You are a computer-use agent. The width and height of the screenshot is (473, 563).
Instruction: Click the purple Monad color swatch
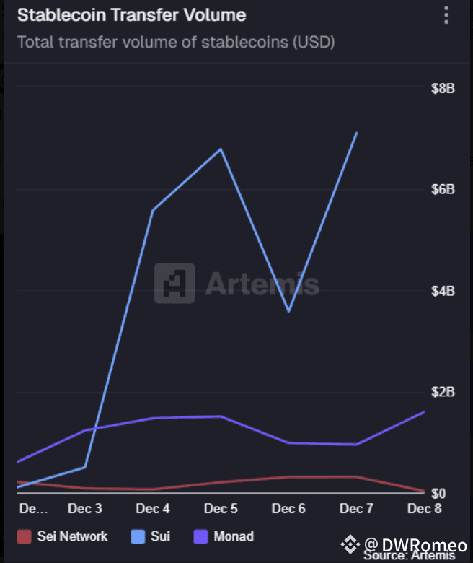[201, 536]
